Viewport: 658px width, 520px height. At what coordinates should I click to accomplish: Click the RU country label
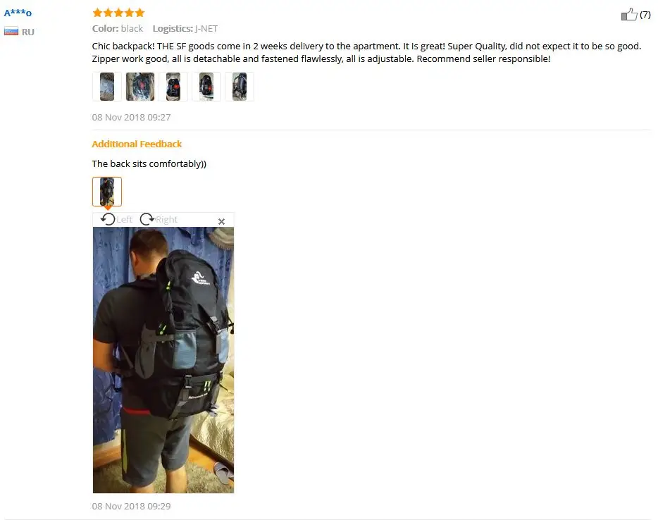coord(28,32)
